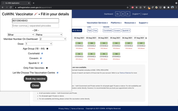Click the browser forward arrow
This screenshot has width=178, height=111.
(x=7, y=7)
